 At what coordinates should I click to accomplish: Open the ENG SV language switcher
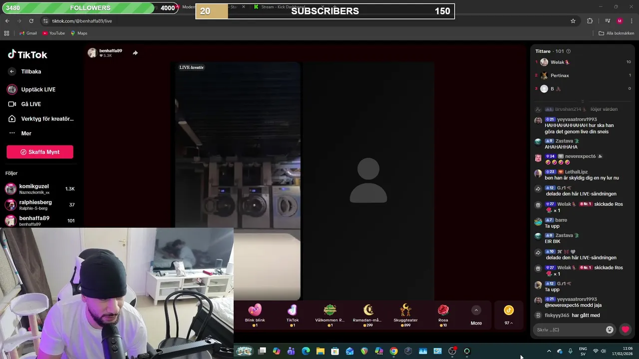[x=583, y=351]
